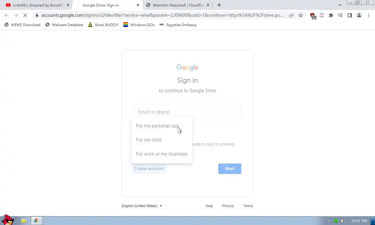This screenshot has width=375, height=225.
Task: Bookmark this page with the star
Action: tap(301, 15)
